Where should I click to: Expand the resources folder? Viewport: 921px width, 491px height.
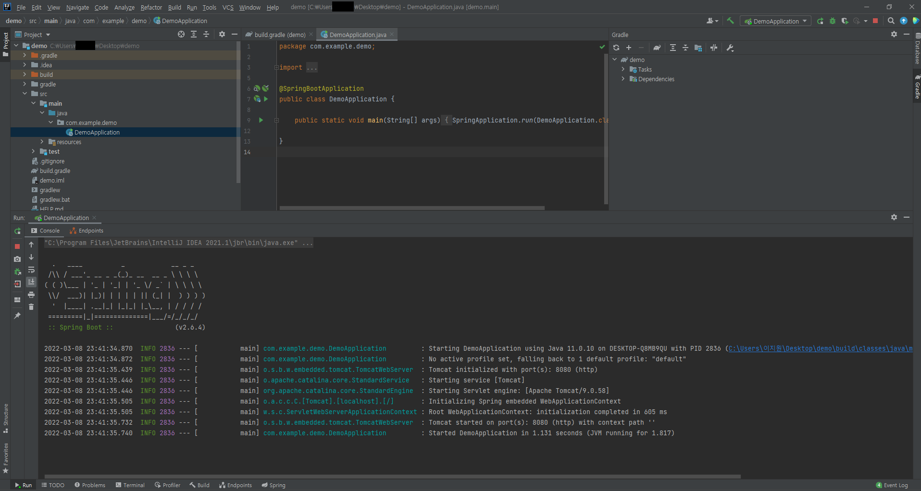tap(42, 142)
